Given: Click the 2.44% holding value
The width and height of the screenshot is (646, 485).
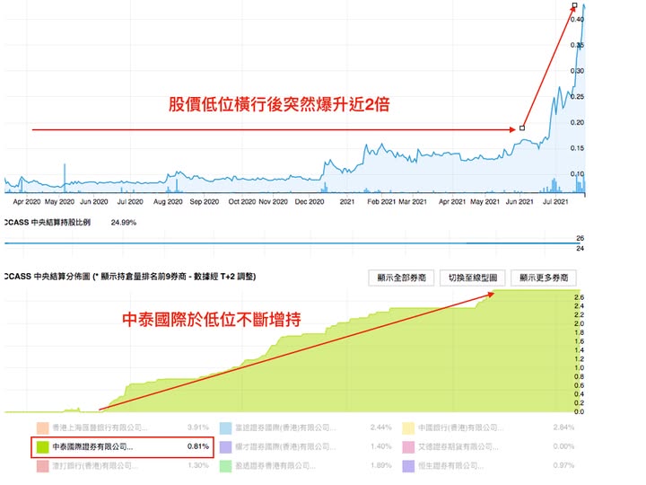Looking at the screenshot, I should click(381, 428).
